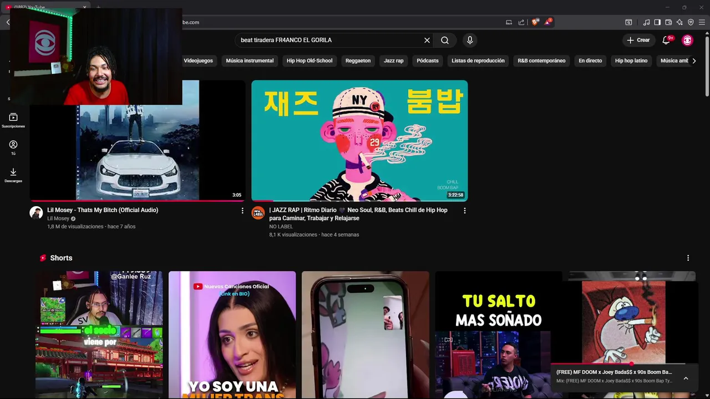
Task: Open YouTube notifications bell
Action: [667, 40]
